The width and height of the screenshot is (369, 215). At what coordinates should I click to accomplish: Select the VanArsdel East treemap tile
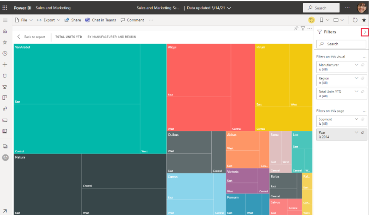tap(77, 74)
